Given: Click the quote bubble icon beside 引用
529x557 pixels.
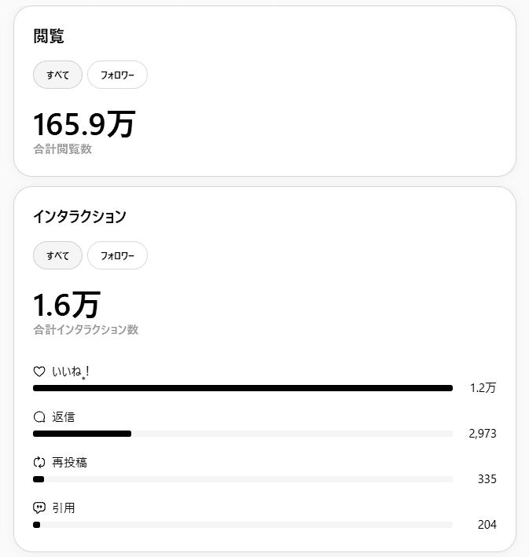Looking at the screenshot, I should point(39,508).
